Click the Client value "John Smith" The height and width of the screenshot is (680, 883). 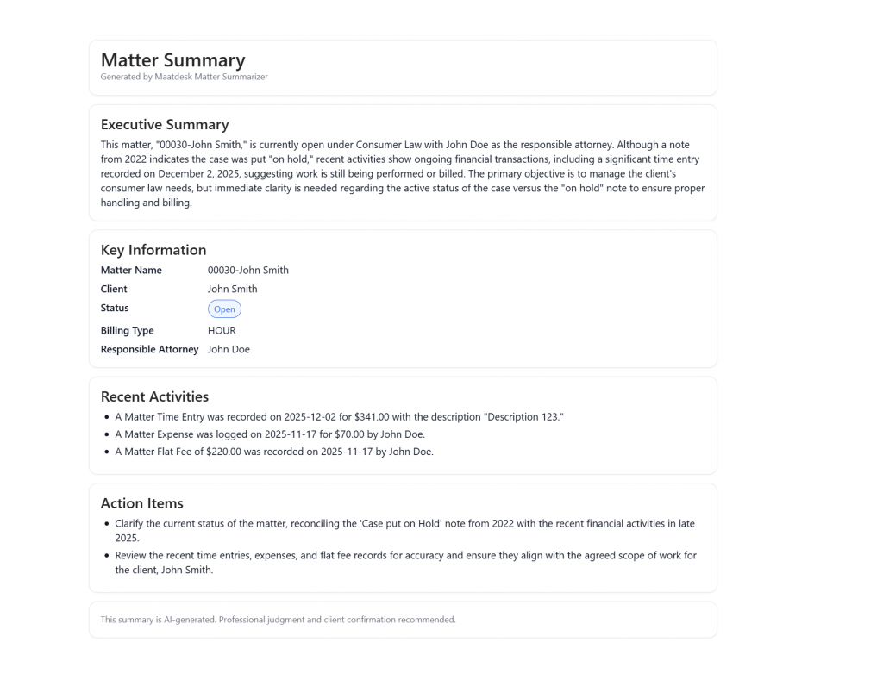point(232,289)
